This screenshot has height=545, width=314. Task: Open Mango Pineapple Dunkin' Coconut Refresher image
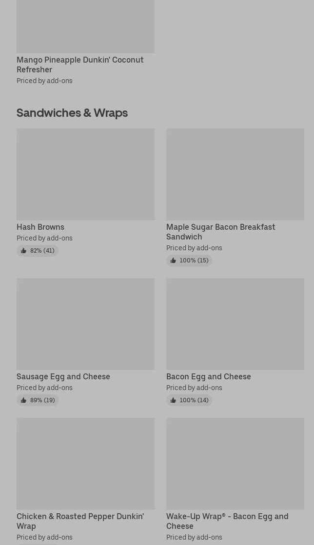point(85,26)
